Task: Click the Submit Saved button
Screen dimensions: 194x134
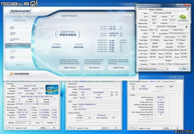Action: (x=118, y=68)
